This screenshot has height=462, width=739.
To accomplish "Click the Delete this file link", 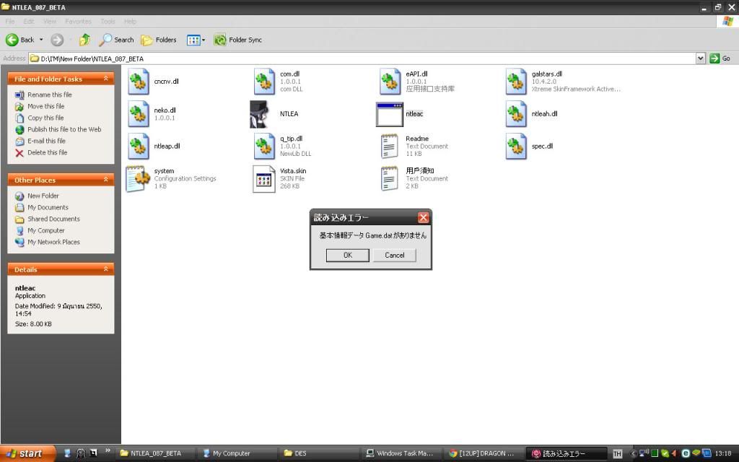I will point(47,152).
